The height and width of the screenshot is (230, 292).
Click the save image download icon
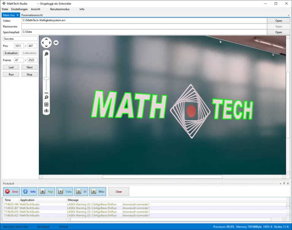point(46,111)
